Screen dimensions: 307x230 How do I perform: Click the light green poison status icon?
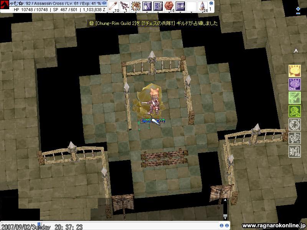(x=295, y=98)
